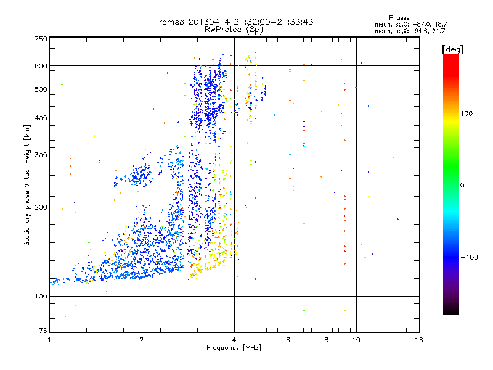Click the plot title 'Tromsø 20130414 21:32:00-21:33:43'
The image size is (493, 370).
coord(234,22)
